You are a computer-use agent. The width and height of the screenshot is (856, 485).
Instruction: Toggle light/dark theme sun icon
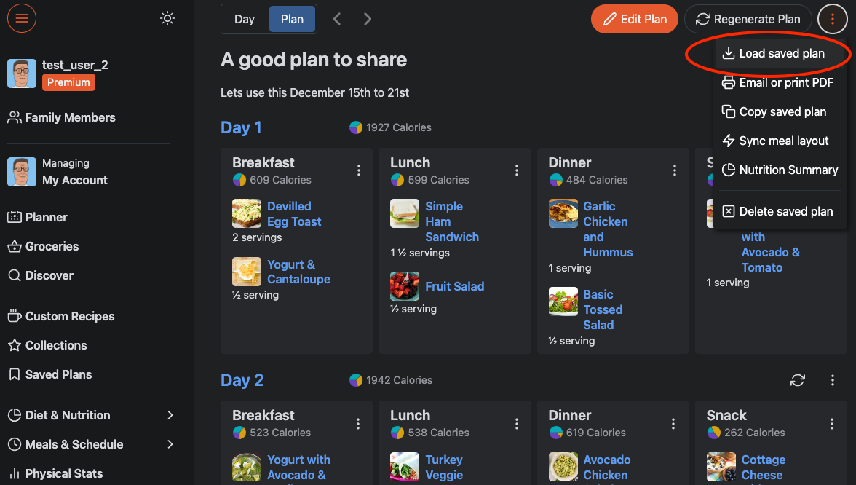[x=167, y=18]
